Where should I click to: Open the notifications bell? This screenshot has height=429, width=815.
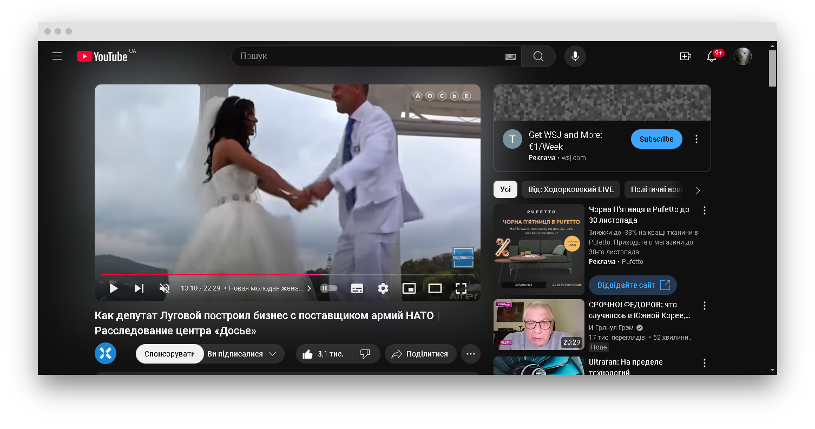pos(712,56)
